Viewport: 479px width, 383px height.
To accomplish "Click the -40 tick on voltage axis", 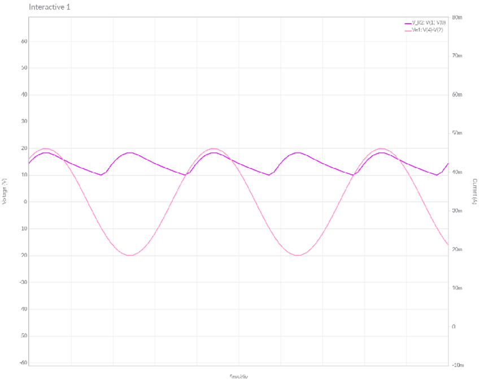I will [x=24, y=309].
